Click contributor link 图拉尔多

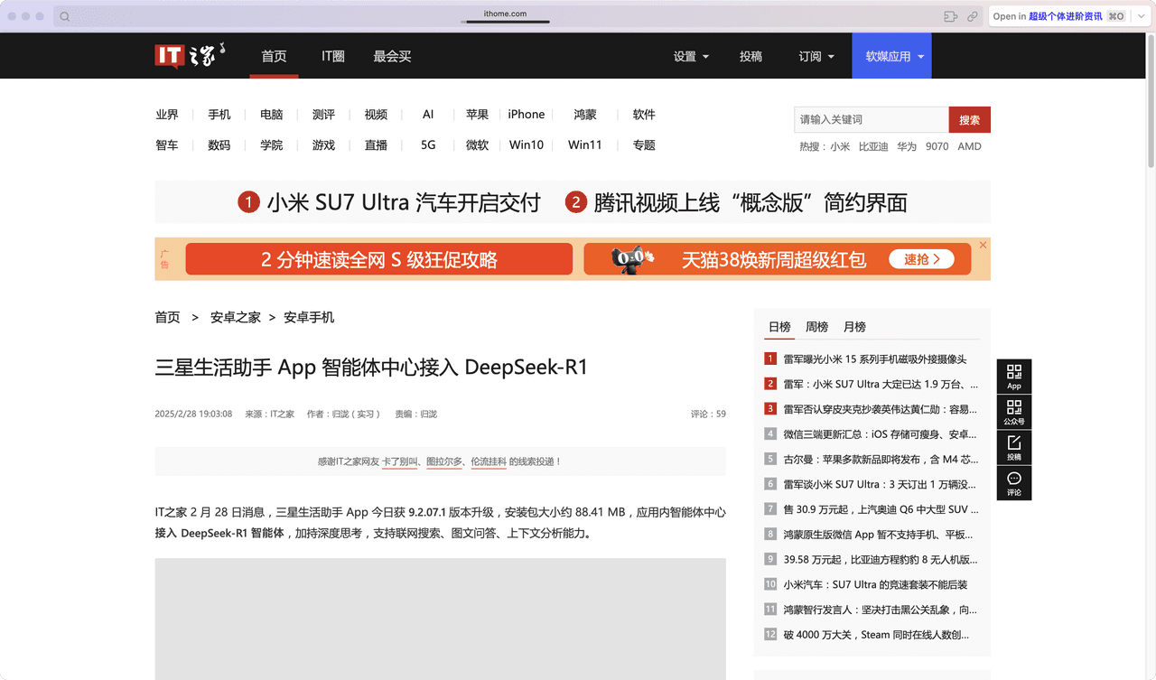pos(444,461)
